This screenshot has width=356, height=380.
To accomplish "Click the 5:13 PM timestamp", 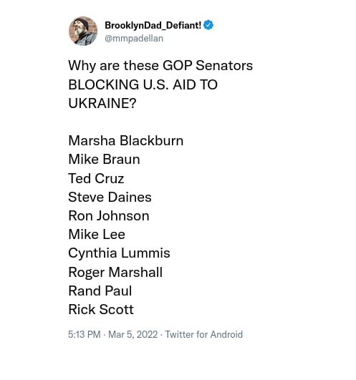I will (84, 334).
